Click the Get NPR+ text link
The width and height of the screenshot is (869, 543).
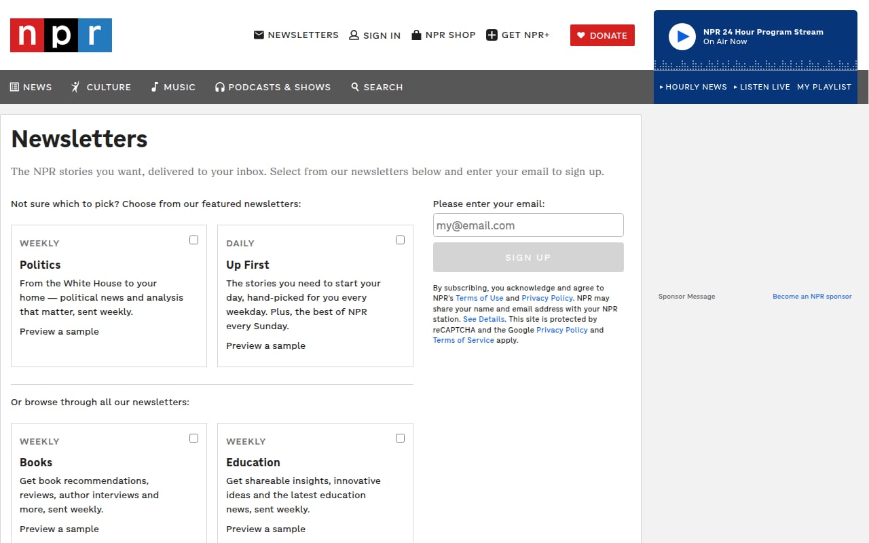(x=525, y=35)
